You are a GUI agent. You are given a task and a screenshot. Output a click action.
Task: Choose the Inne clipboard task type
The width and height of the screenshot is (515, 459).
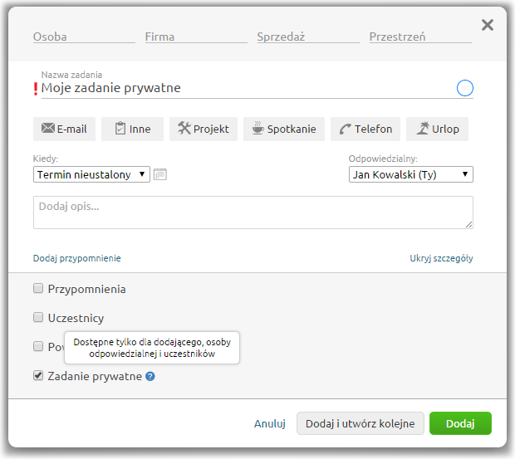[132, 129]
